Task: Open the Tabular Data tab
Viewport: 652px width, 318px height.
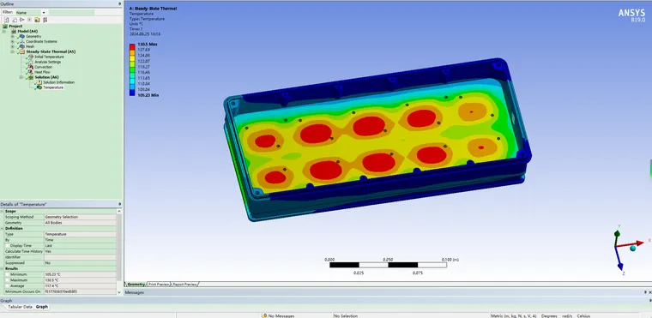Action: [x=20, y=307]
